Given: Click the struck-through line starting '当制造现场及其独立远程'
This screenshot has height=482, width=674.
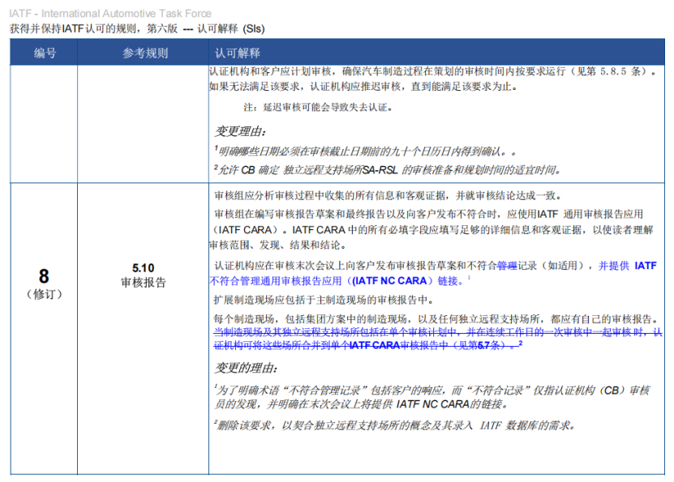Looking at the screenshot, I should point(438,332).
